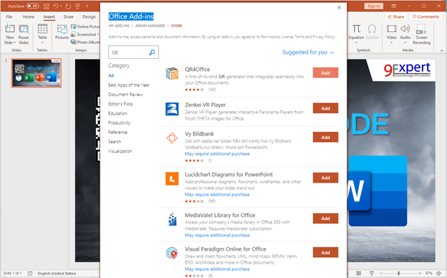Click the Save icon in title bar
The width and height of the screenshot is (447, 278).
(47, 6)
